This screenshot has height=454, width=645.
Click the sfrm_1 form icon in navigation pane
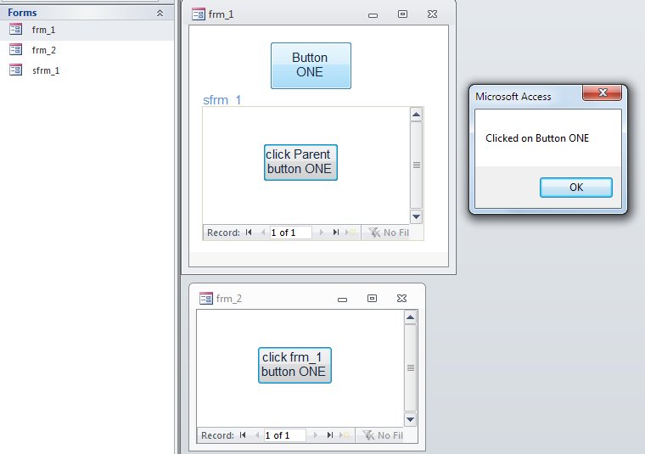15,70
